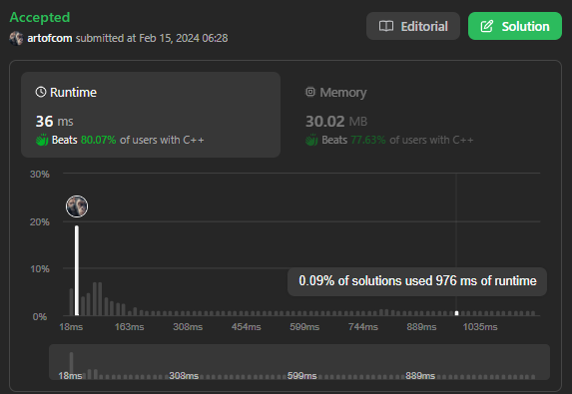This screenshot has width=572, height=394.
Task: Click the submitted at Feb 15, 2024 timestamp
Action: pyautogui.click(x=152, y=38)
